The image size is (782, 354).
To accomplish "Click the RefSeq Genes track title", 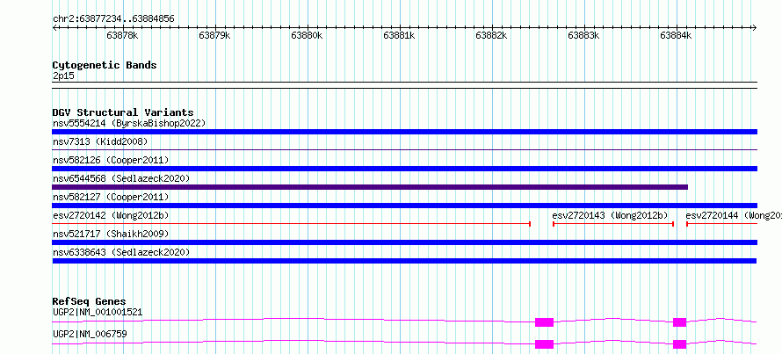I will (89, 301).
